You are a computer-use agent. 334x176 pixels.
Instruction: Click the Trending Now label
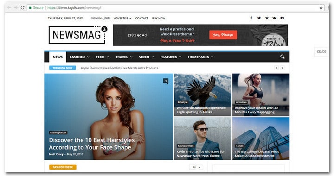click(x=63, y=68)
